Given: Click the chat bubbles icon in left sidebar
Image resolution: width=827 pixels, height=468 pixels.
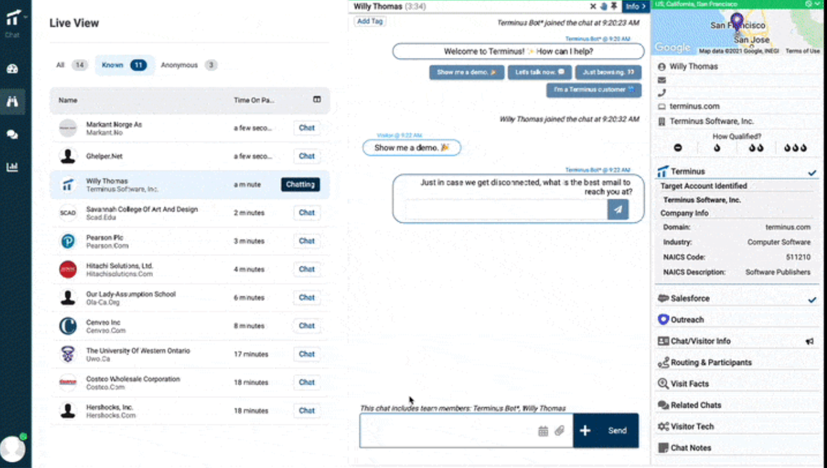Looking at the screenshot, I should 13,133.
